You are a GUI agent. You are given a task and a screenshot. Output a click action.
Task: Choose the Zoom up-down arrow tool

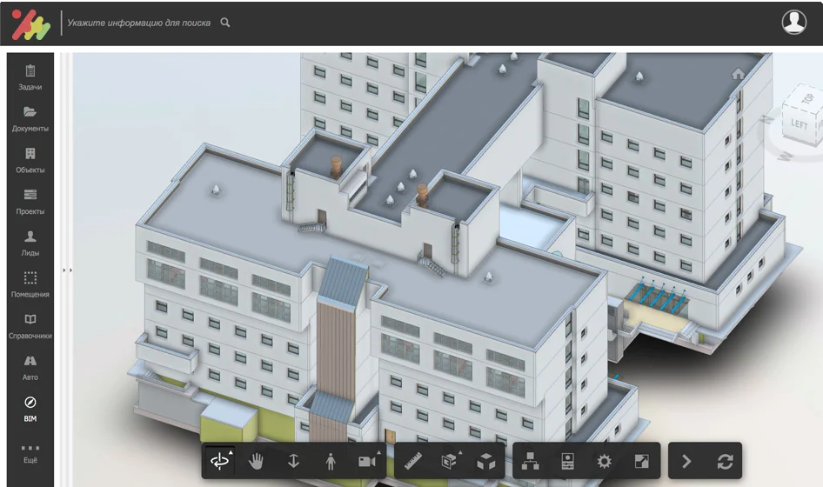click(x=293, y=462)
